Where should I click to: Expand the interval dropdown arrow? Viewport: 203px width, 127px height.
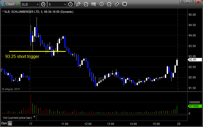tap(65, 4)
